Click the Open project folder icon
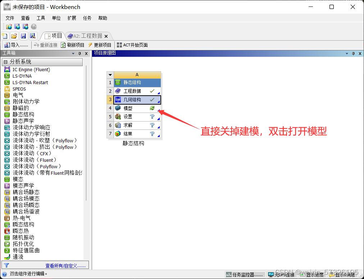This screenshot has height=279, width=364. pyautogui.click(x=14, y=36)
